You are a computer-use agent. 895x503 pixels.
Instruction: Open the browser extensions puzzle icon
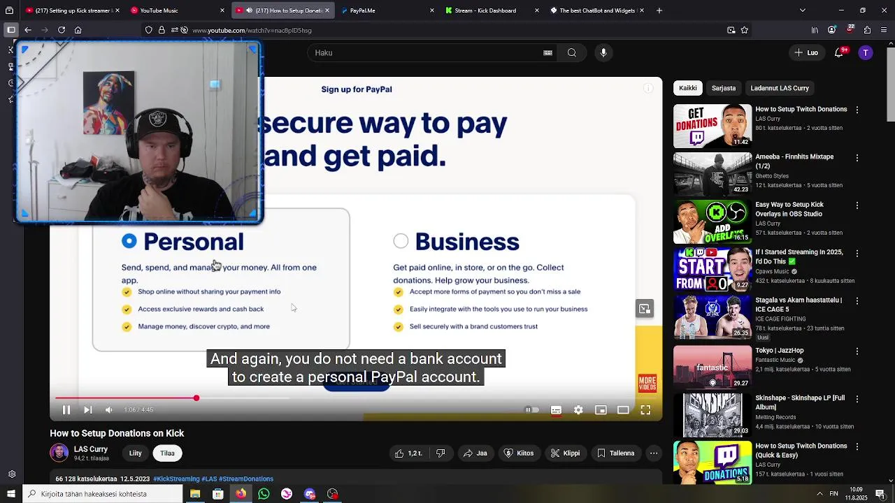(867, 30)
